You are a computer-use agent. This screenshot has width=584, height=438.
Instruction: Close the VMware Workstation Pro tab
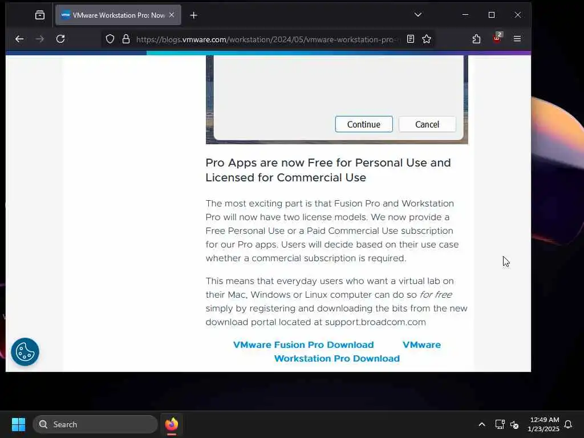coord(172,15)
